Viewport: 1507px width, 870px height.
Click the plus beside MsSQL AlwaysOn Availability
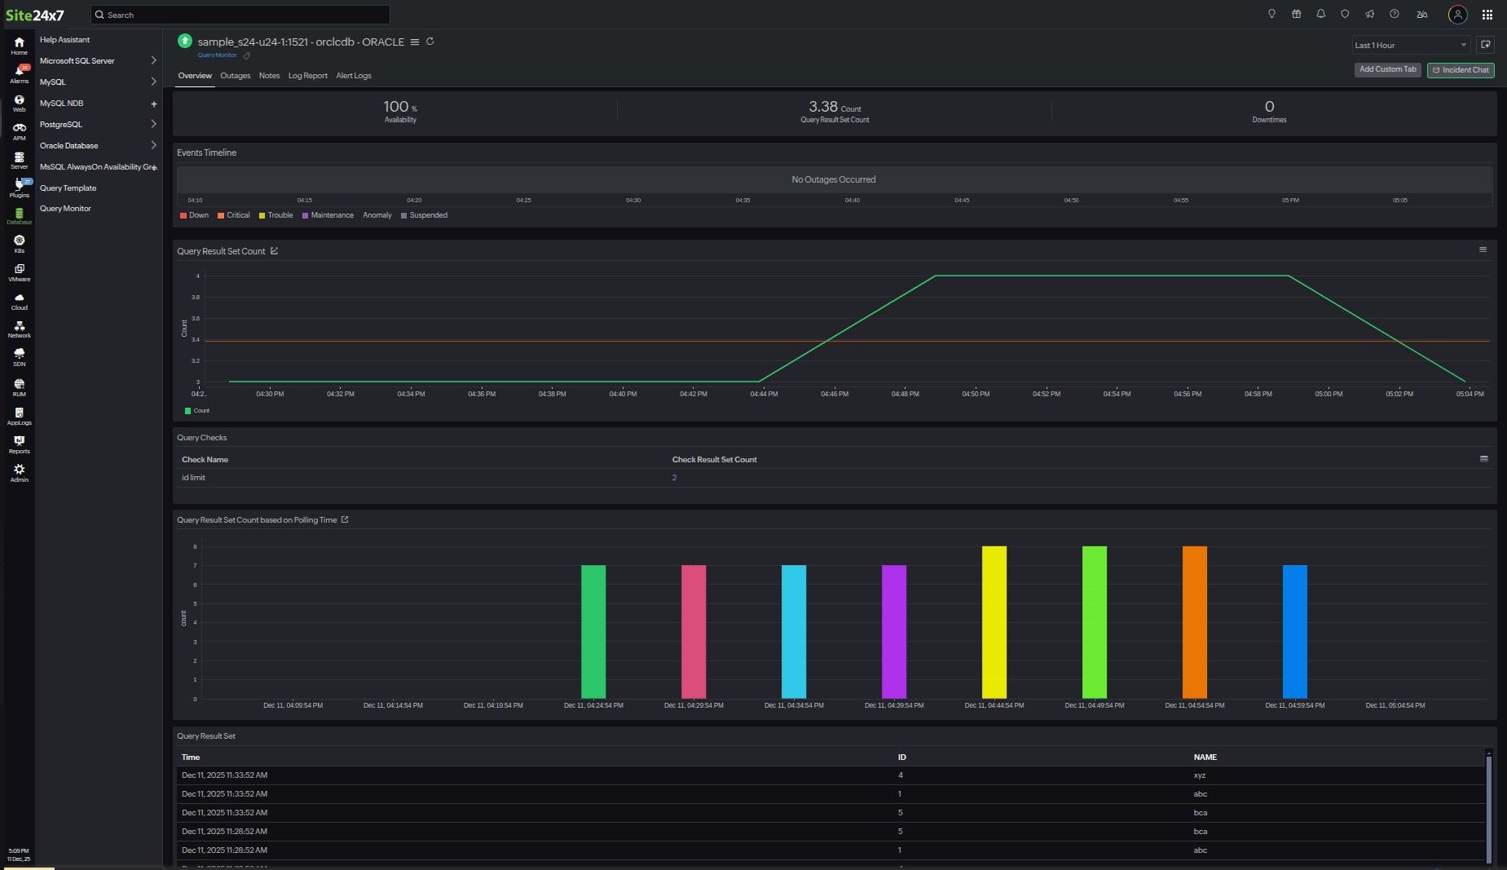coord(155,167)
